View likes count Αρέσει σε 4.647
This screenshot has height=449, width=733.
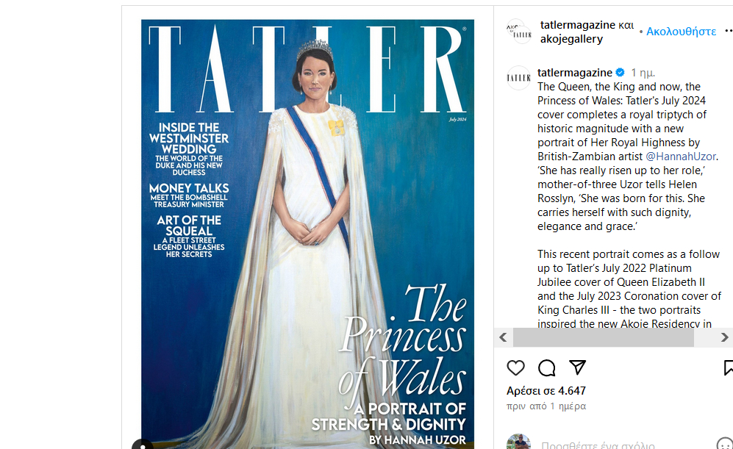546,391
